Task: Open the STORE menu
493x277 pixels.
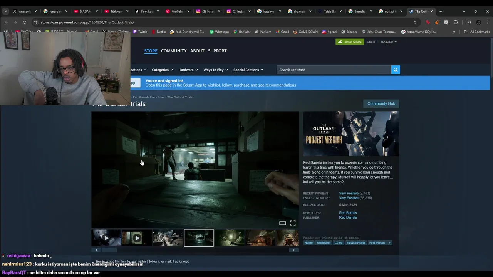Action: pos(151,51)
